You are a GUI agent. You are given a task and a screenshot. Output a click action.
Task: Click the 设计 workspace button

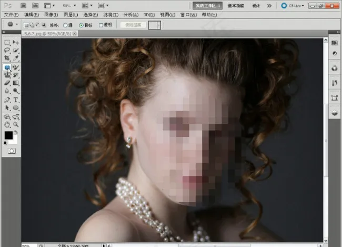(256, 6)
